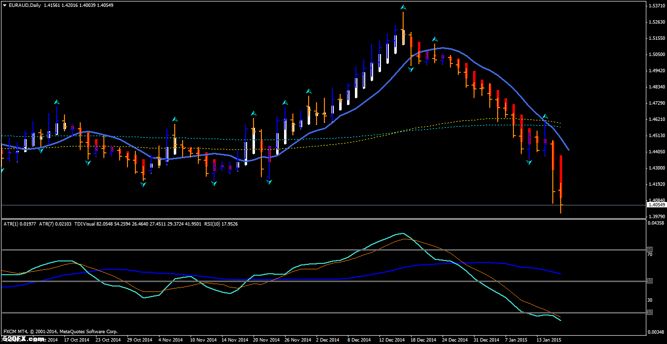Click the ATR(7) 0.02103 indicator label
The image size is (667, 344).
[55, 224]
